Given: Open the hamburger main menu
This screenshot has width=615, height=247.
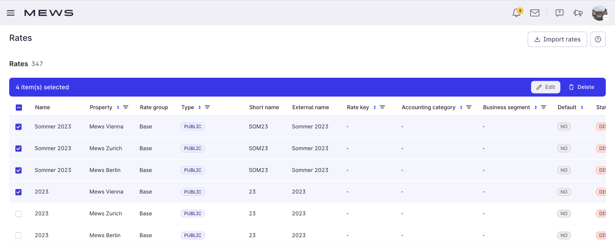Looking at the screenshot, I should 11,13.
